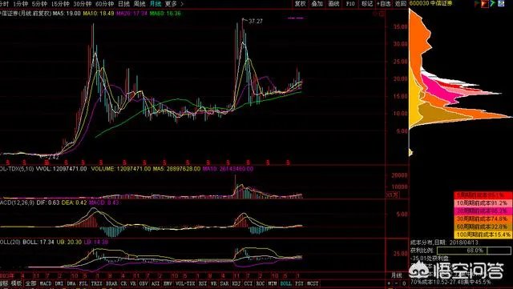Click the MA60: 16.36 indicator value

[x=164, y=14]
